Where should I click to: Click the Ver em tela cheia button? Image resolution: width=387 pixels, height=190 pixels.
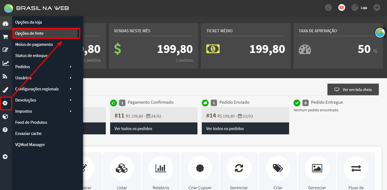353,90
